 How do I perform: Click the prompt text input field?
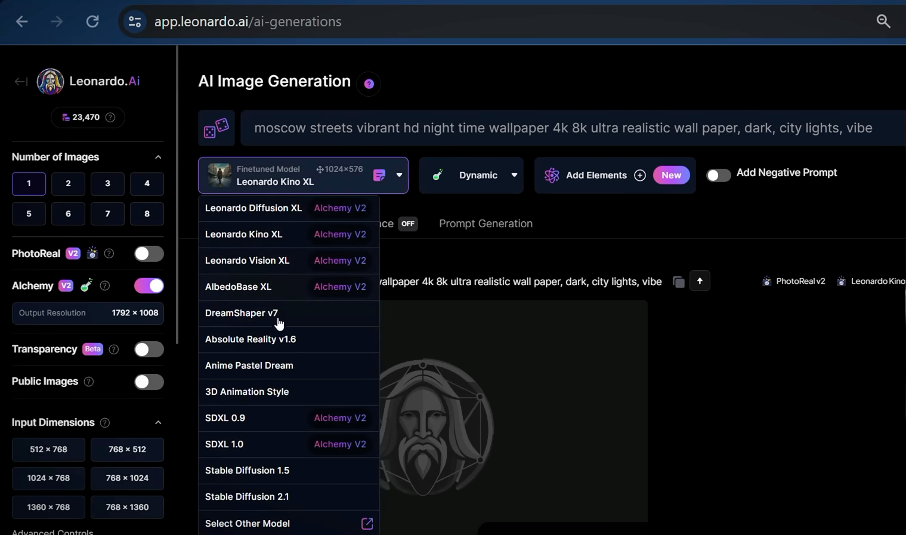(573, 128)
